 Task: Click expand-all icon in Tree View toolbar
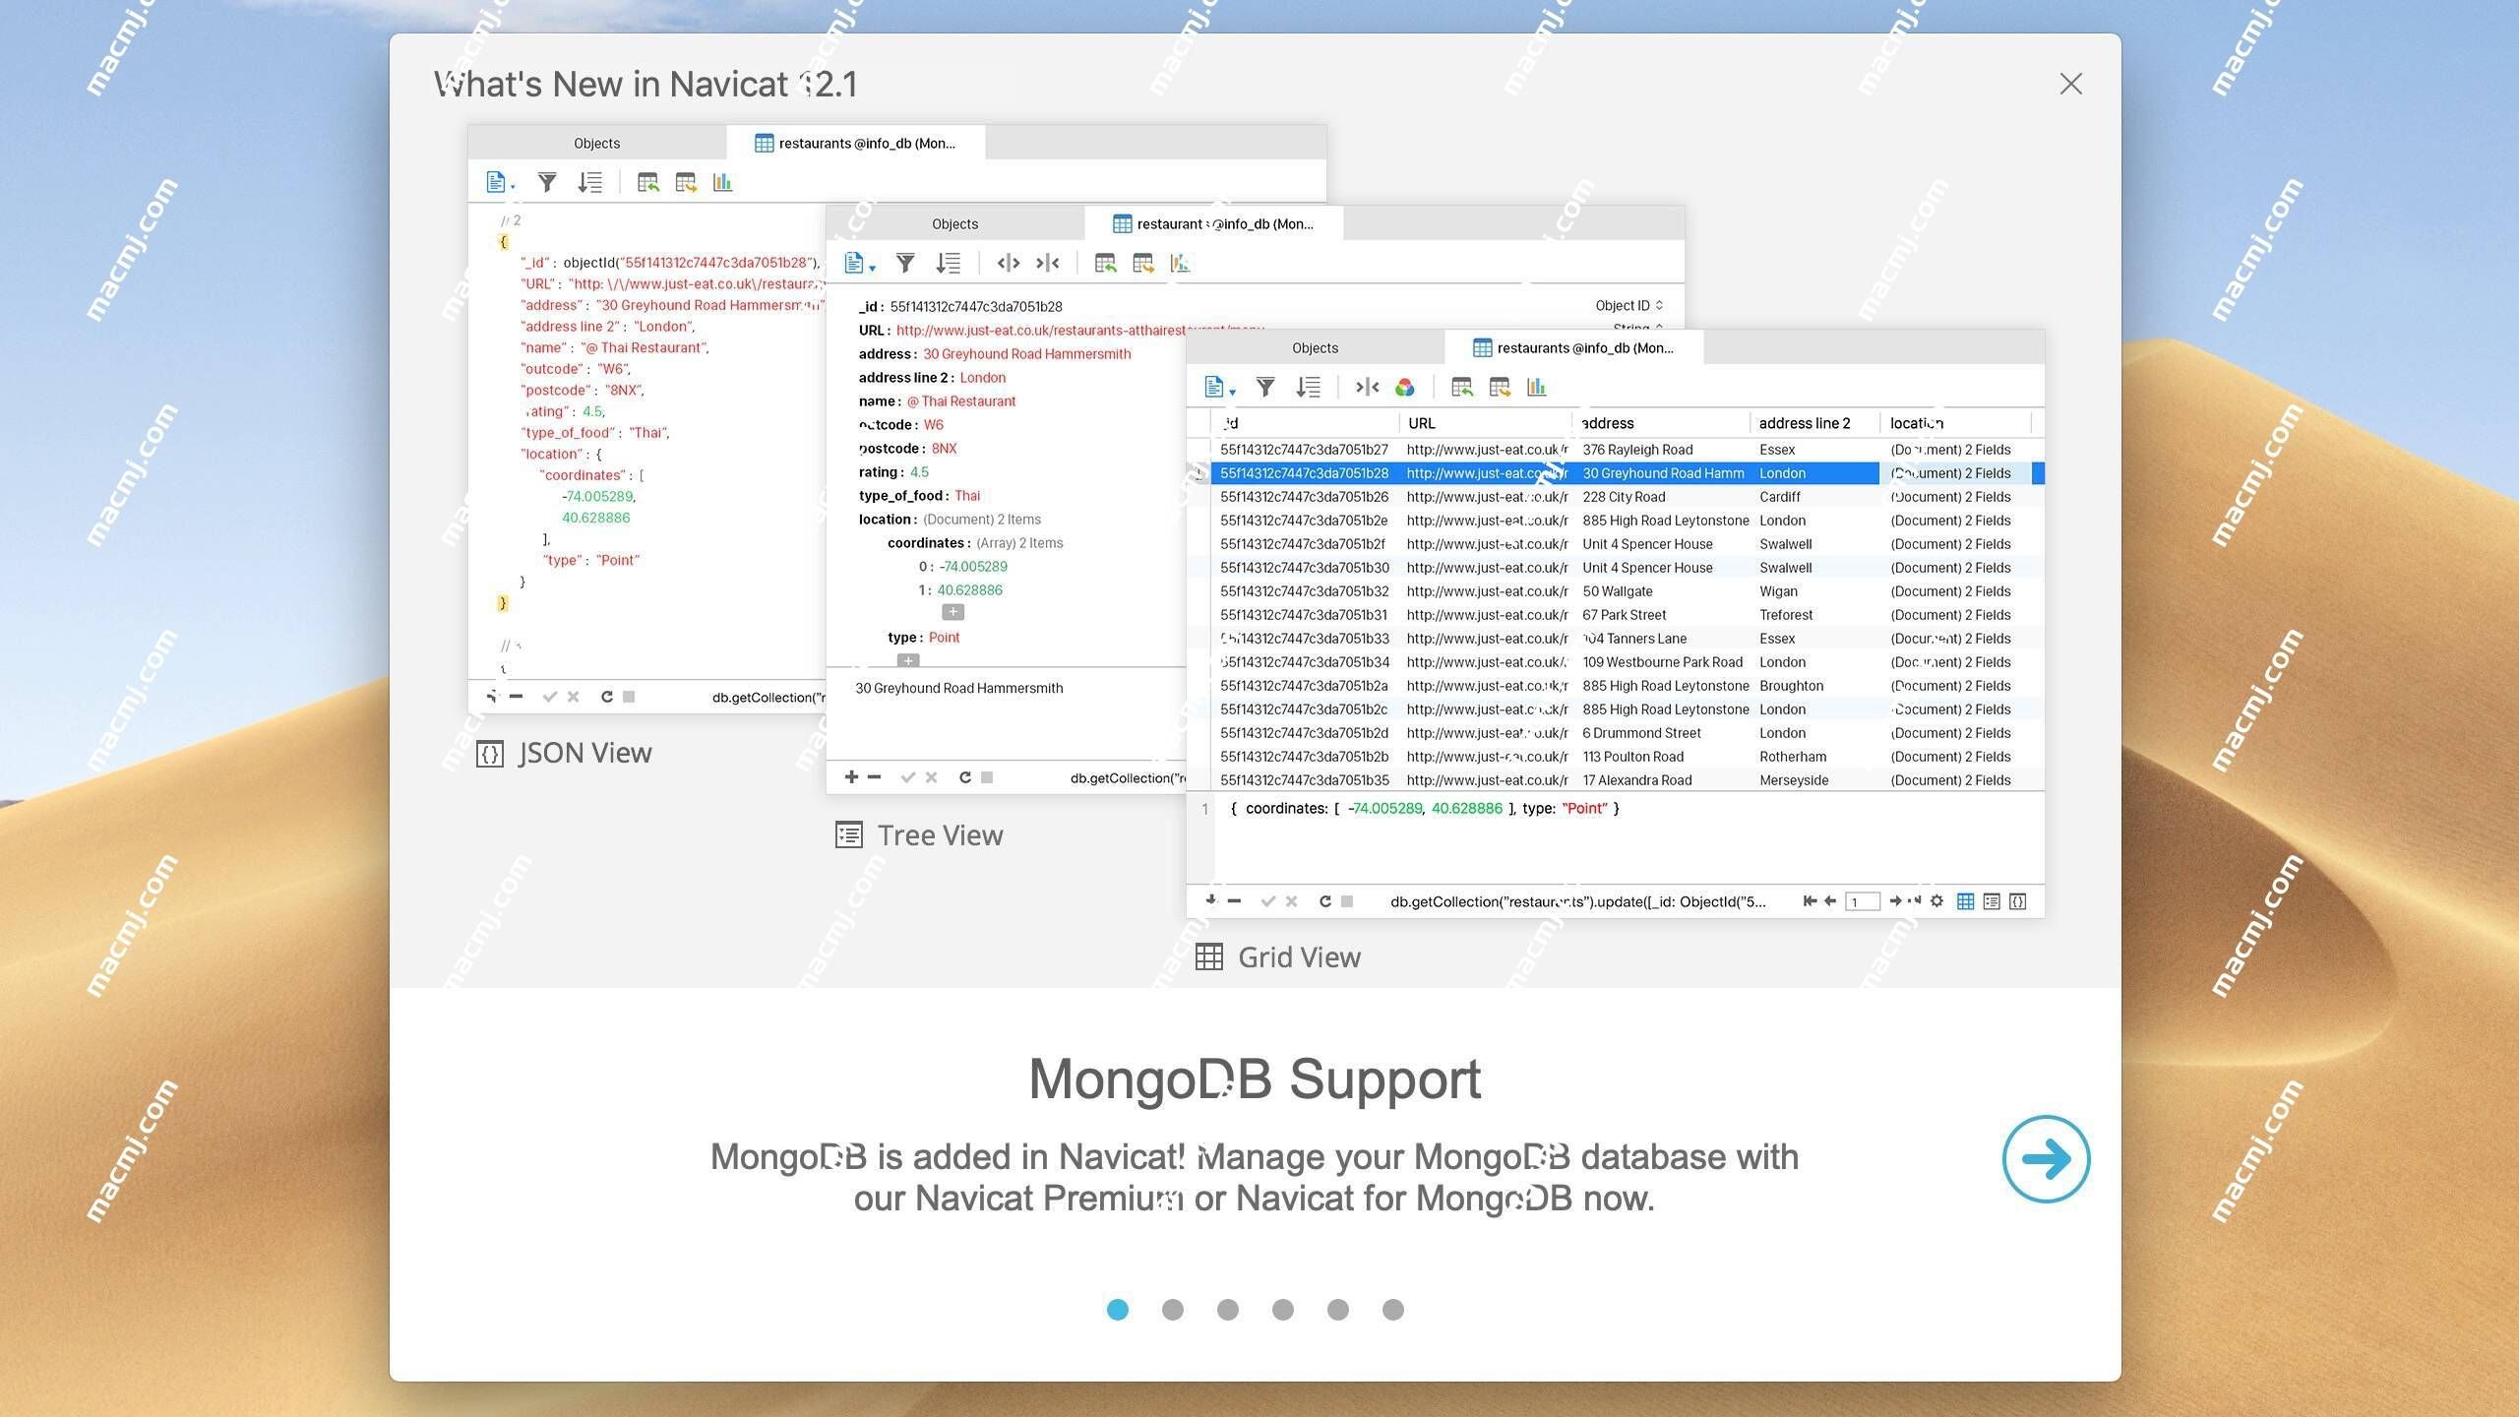[x=1008, y=263]
